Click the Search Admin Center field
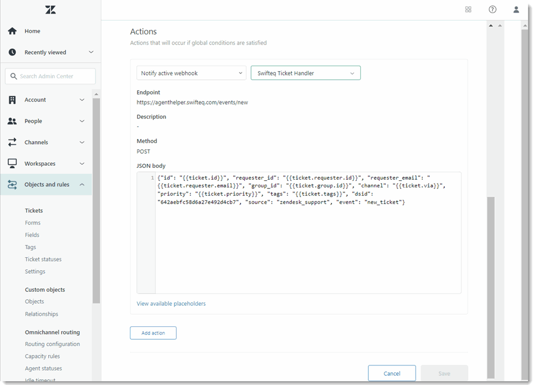Viewport: 534px width, 385px height. [51, 76]
